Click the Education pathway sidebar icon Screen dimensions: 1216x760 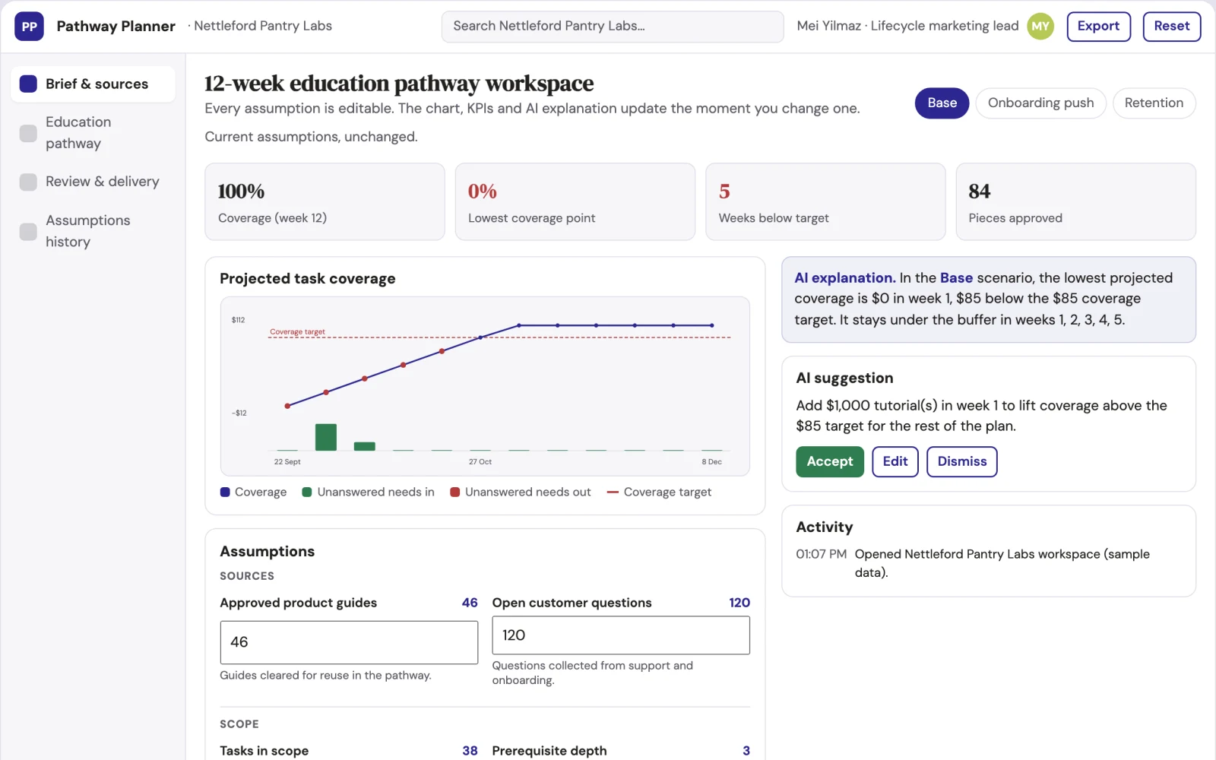point(28,133)
